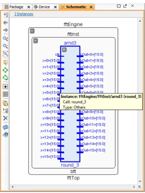The width and height of the screenshot is (145, 193).
Task: Collapse the fftEngine hierarchy block
Action: (x=32, y=31)
